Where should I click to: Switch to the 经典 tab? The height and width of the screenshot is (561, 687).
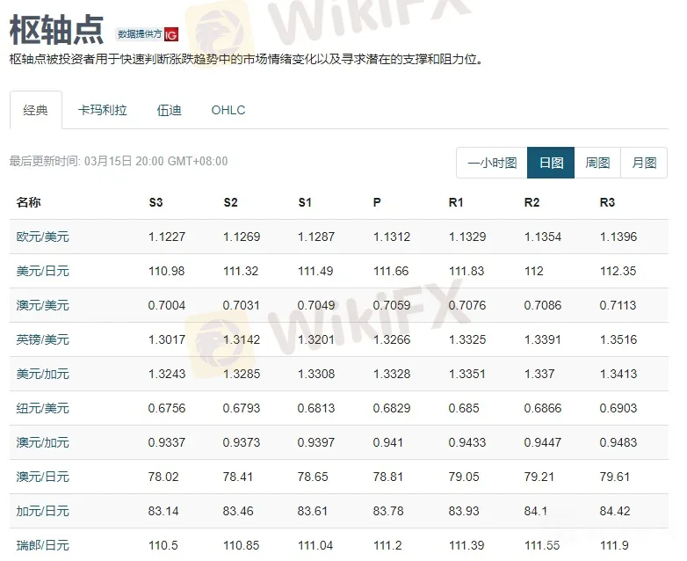[36, 110]
